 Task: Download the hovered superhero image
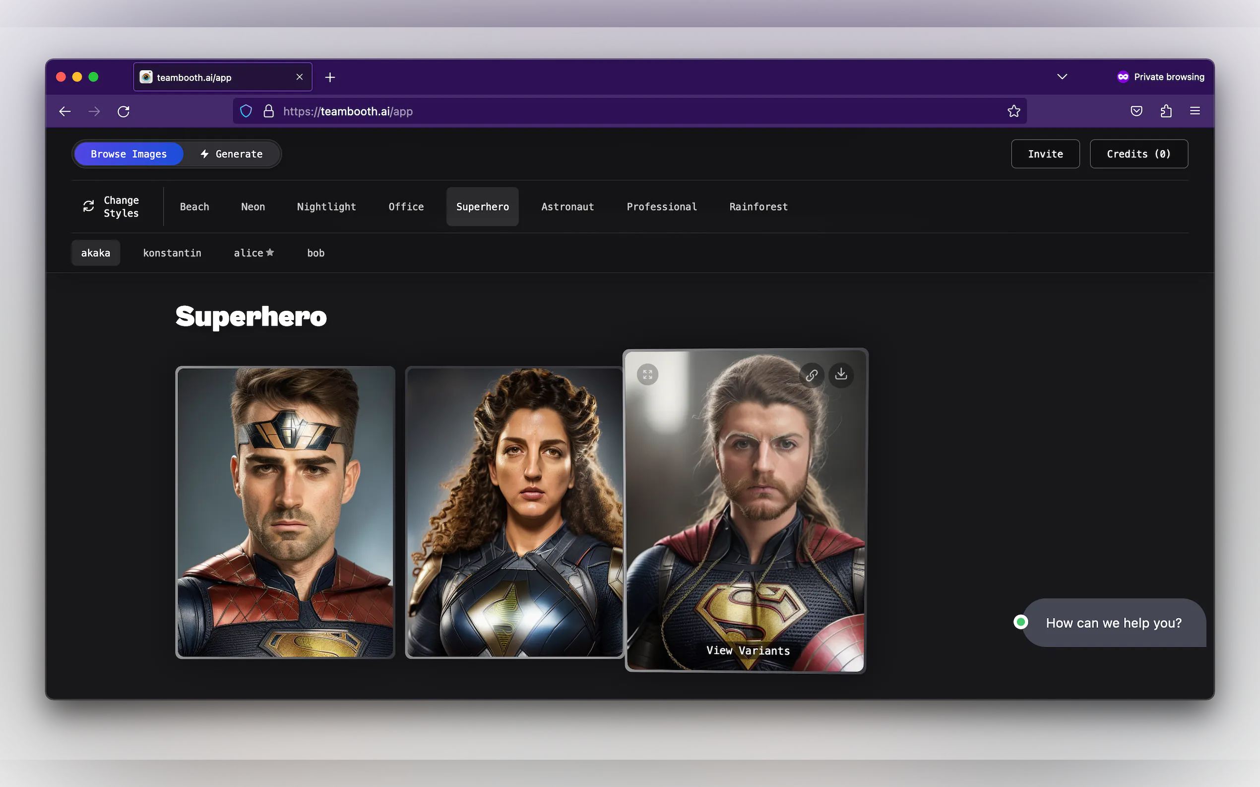(x=841, y=374)
